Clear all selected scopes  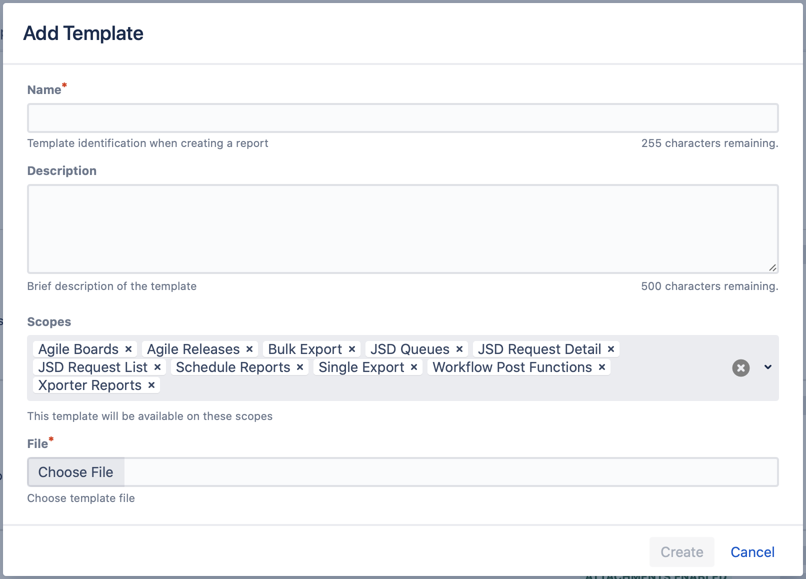tap(740, 368)
